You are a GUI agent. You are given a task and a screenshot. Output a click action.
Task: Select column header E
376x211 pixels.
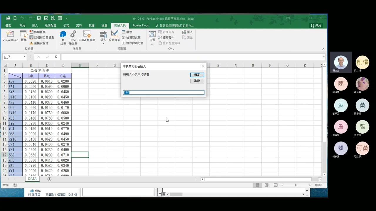[80, 65]
